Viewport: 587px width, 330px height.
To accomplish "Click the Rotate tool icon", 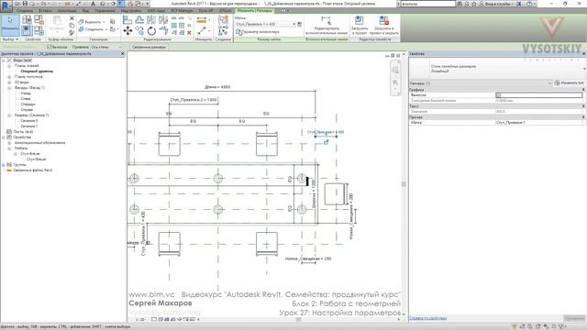I will (151, 30).
